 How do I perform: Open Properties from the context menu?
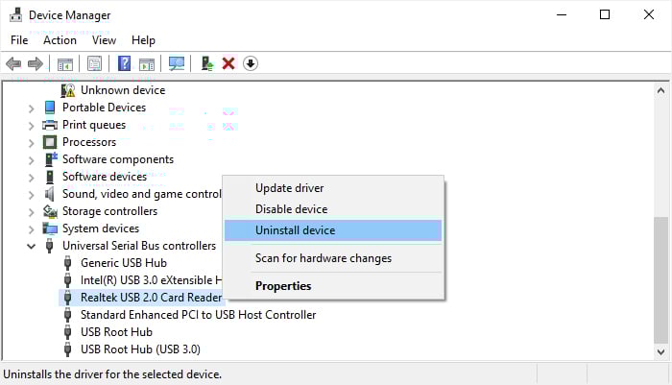(333, 286)
